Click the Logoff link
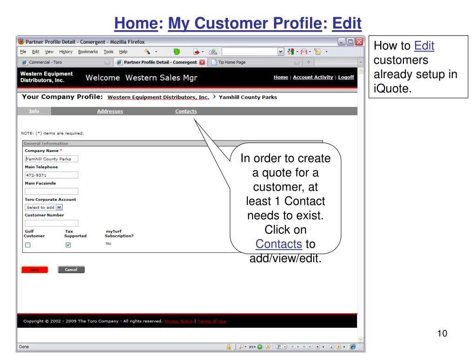This screenshot has height=357, width=476. pyautogui.click(x=346, y=77)
